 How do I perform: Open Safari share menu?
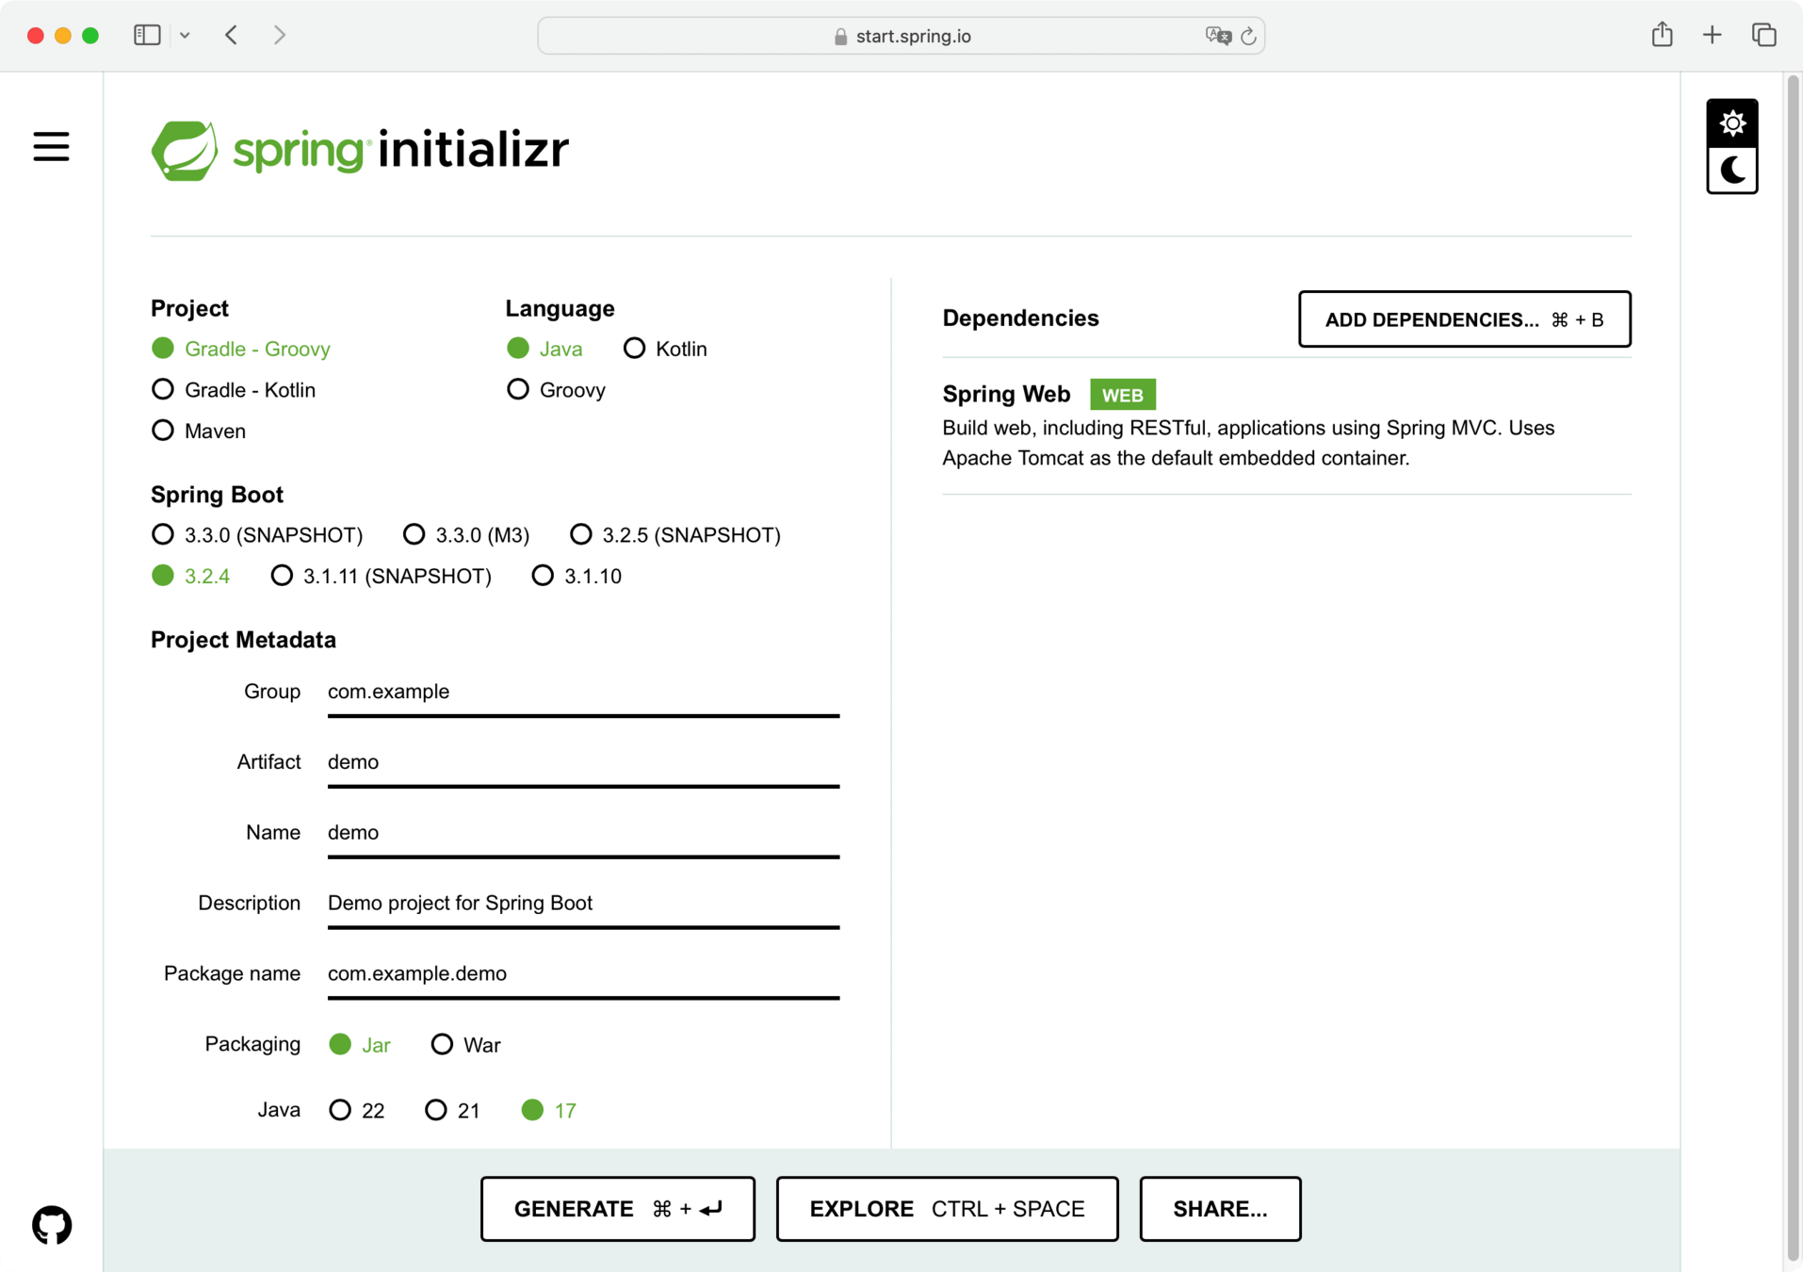pos(1662,35)
